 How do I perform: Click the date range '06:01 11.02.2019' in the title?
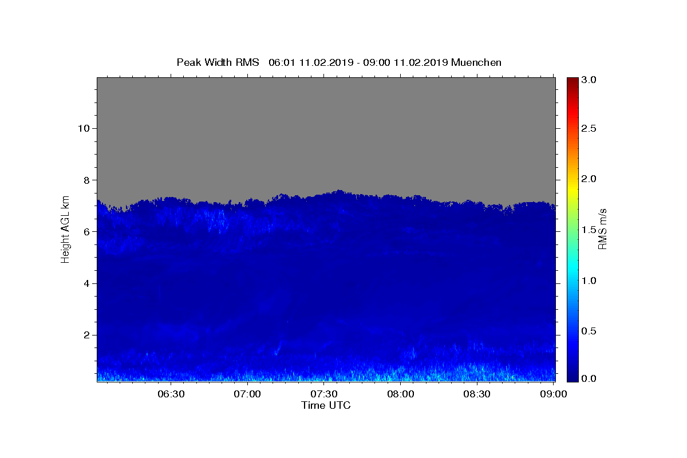point(311,62)
